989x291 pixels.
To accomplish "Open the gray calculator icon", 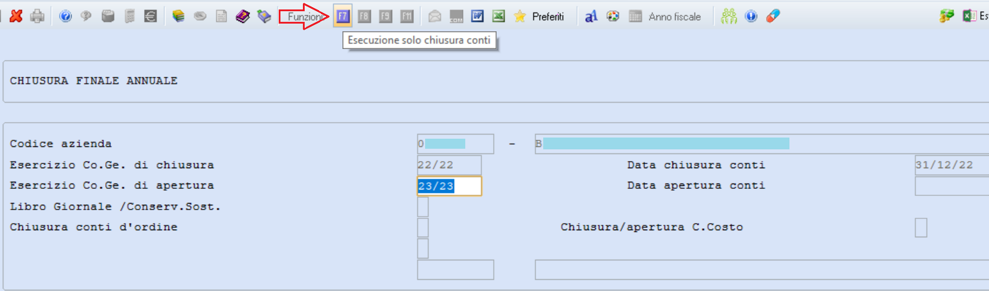I will pyautogui.click(x=130, y=17).
